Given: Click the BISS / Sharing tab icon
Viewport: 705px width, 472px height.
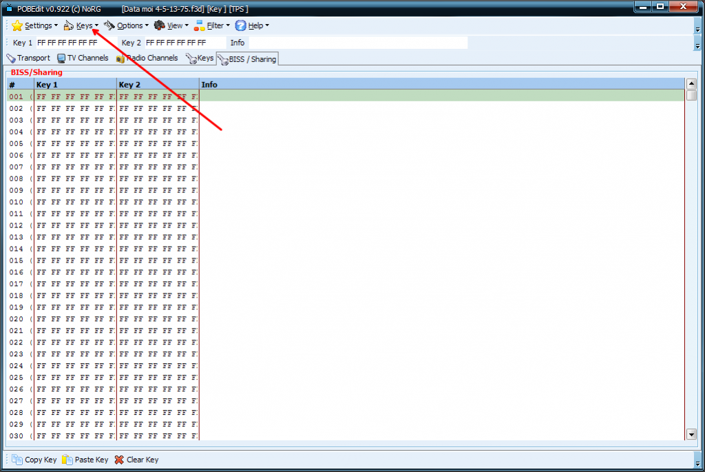Looking at the screenshot, I should coord(223,59).
